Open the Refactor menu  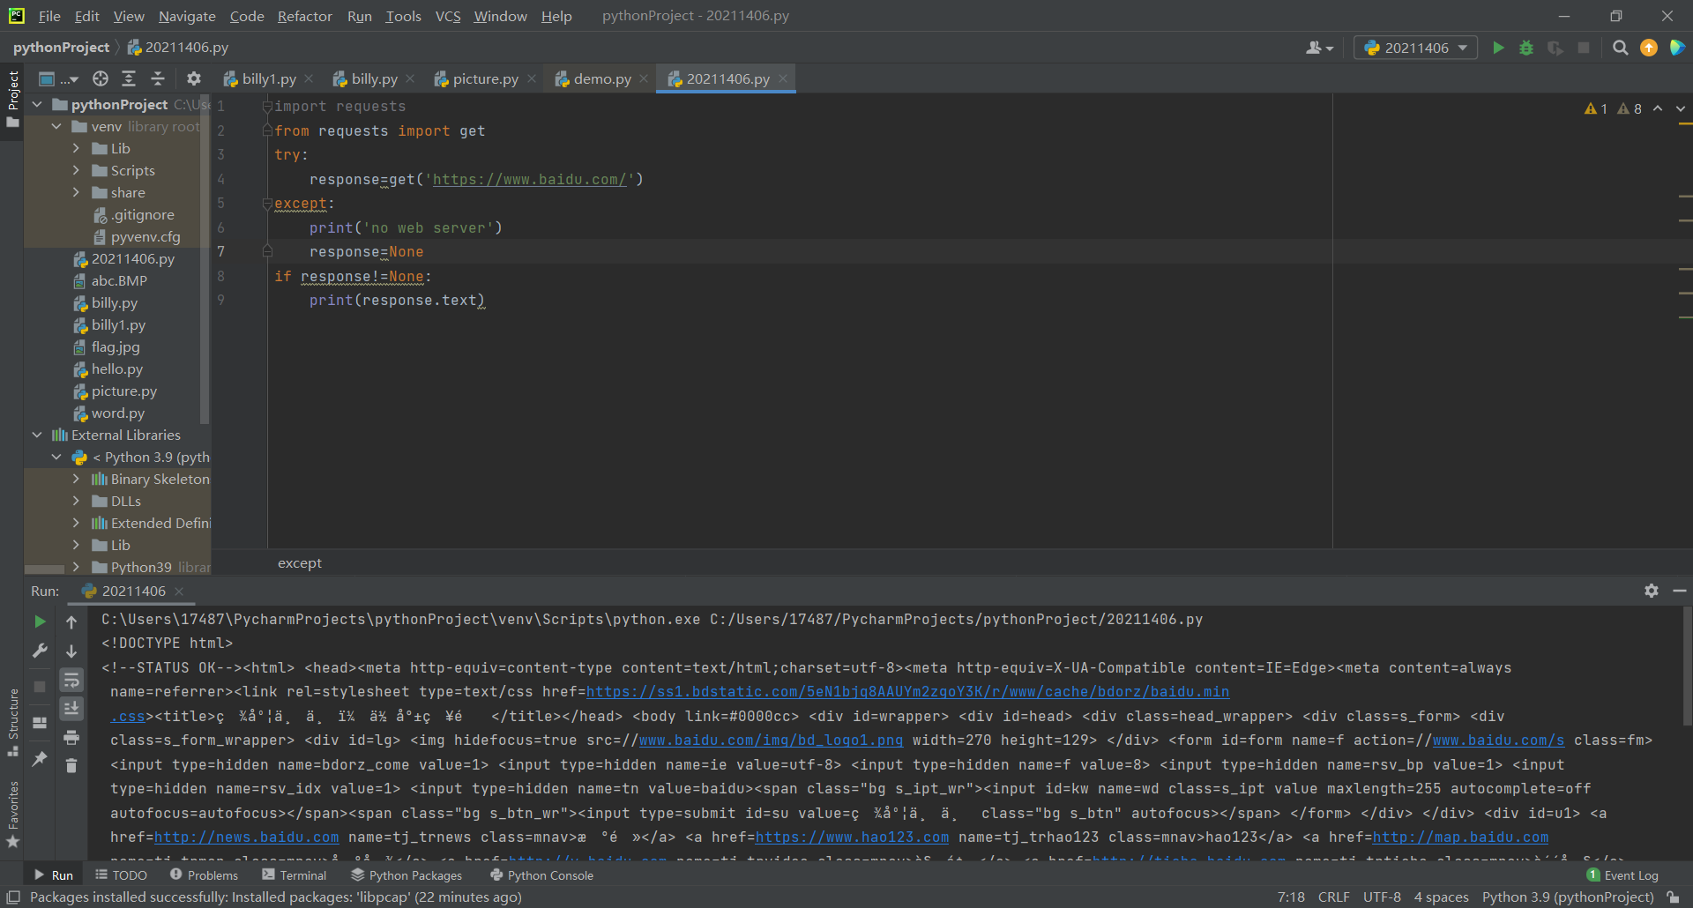(x=304, y=16)
